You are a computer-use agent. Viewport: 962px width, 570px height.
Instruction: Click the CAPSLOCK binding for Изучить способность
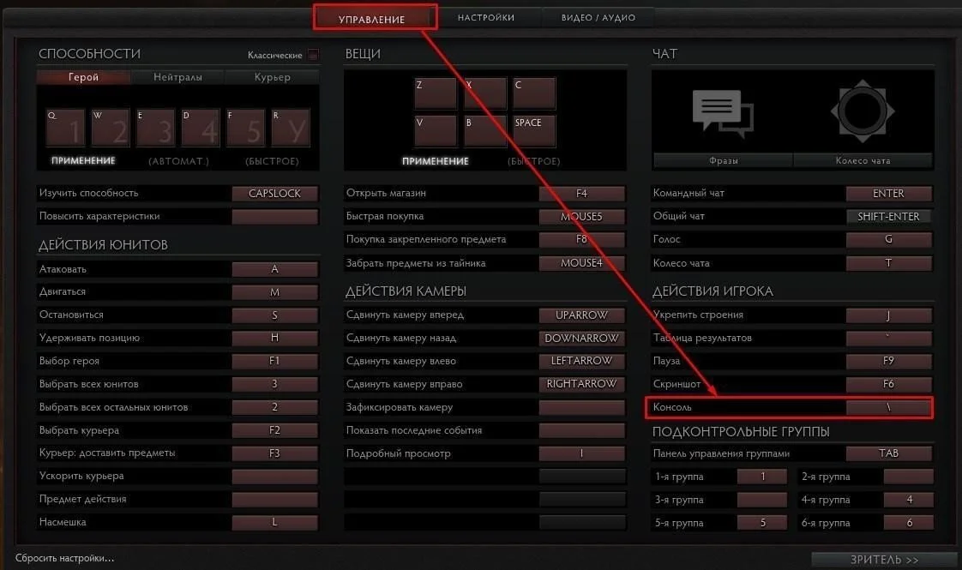pyautogui.click(x=275, y=193)
